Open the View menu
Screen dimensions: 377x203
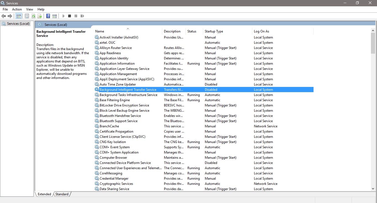click(x=30, y=9)
